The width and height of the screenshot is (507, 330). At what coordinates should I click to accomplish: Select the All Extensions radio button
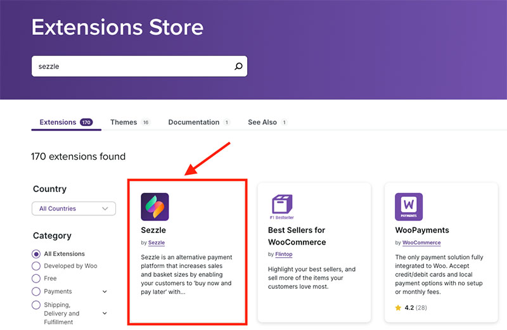(36, 254)
